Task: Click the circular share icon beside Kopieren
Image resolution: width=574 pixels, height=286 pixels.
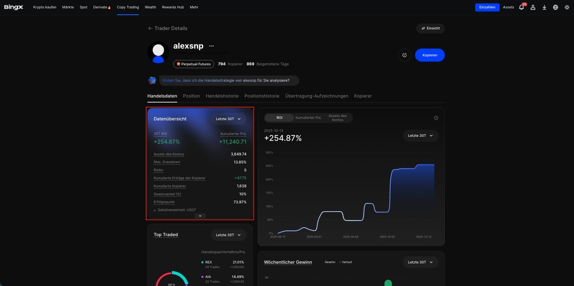Action: 404,55
